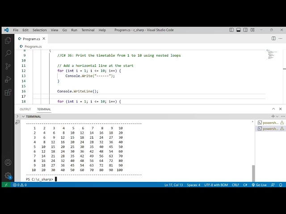Click the terminal scrollbar thumb
286x214 pixels.
point(253,173)
